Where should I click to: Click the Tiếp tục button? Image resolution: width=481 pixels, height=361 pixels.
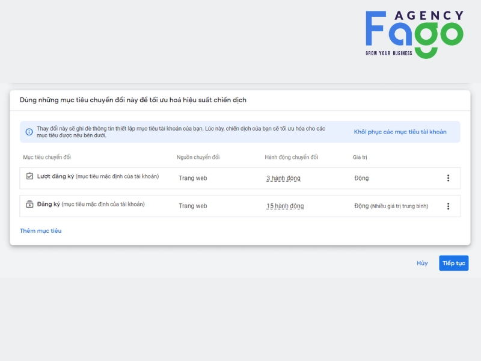click(x=454, y=263)
